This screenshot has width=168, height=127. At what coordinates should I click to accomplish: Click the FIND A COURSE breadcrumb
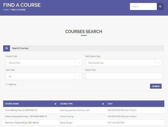[18, 10]
